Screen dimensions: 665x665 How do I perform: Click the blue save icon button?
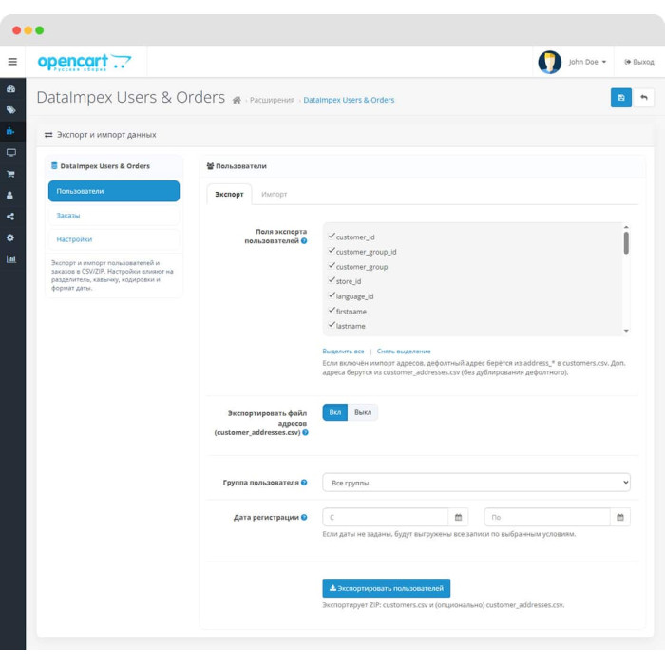point(621,98)
